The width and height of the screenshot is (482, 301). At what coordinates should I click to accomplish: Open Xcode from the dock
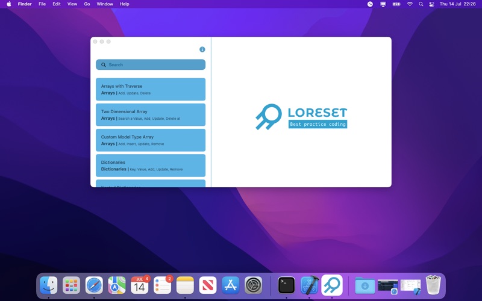309,285
